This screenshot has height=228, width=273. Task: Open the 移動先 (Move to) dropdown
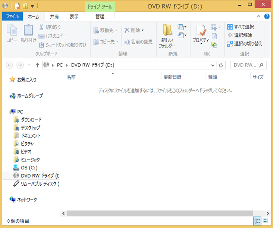[106, 30]
